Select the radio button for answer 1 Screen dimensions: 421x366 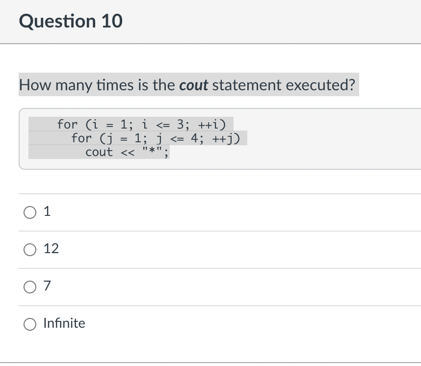pyautogui.click(x=30, y=212)
